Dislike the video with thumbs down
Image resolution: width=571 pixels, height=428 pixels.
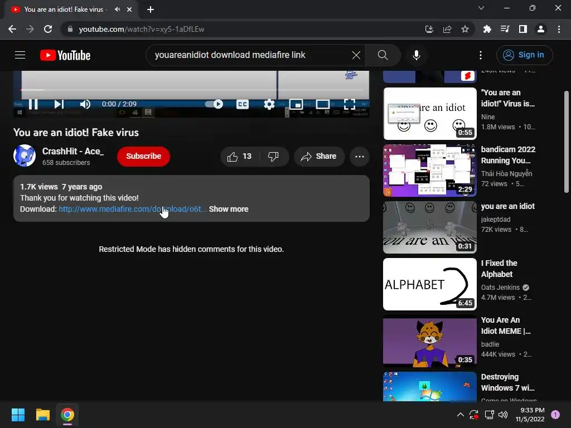(273, 157)
